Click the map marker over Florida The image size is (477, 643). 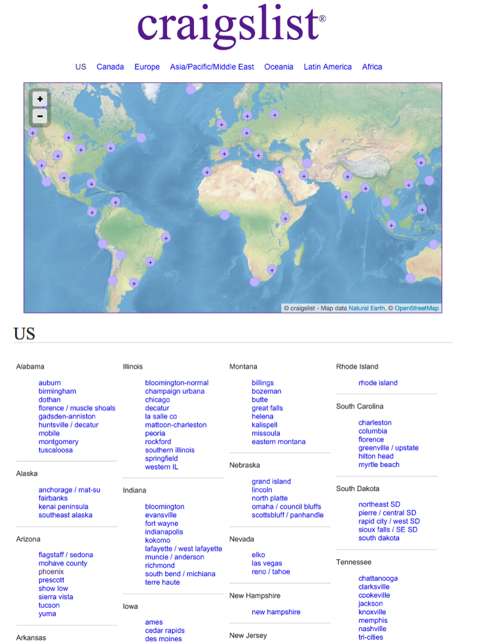tap(92, 183)
